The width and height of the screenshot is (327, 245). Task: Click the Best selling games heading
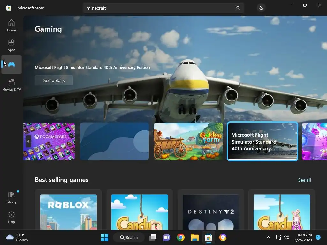(x=62, y=180)
